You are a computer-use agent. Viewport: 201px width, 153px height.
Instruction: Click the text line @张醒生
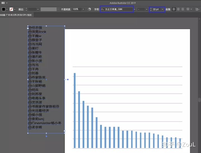pos(35,53)
